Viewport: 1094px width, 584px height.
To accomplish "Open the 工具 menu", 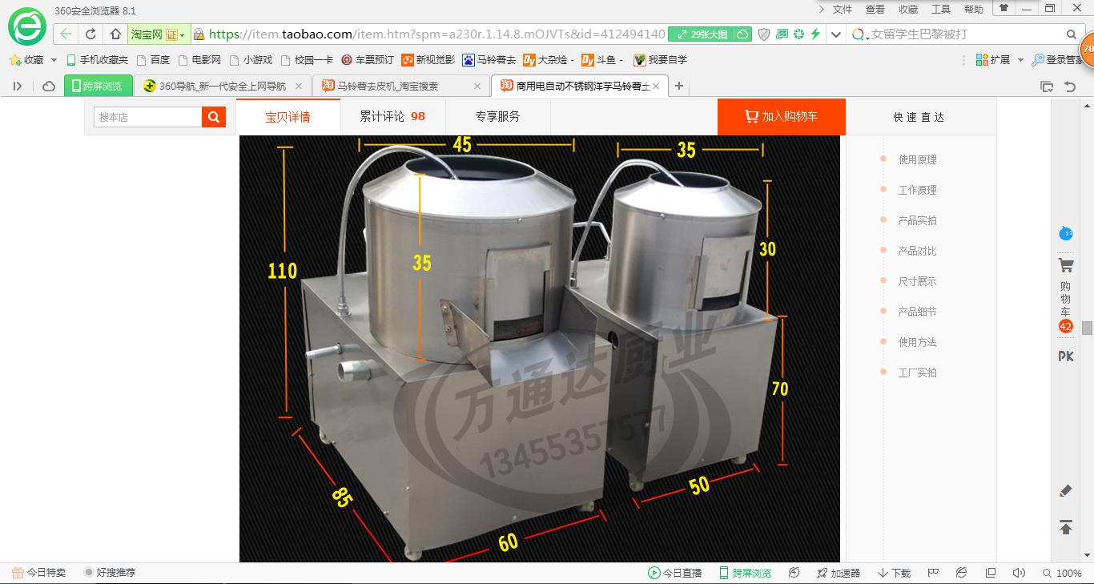I will click(940, 9).
